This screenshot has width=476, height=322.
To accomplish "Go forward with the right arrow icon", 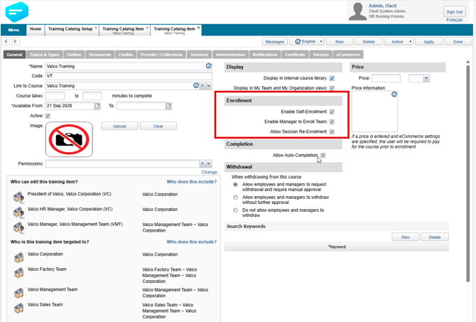I will (16, 41).
